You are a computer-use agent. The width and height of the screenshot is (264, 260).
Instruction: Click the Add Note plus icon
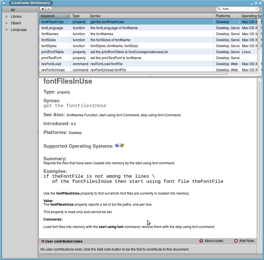[236, 241]
